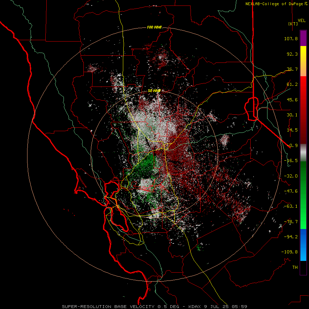
Task: Select the 30.1 legend value
Action: 292,115
